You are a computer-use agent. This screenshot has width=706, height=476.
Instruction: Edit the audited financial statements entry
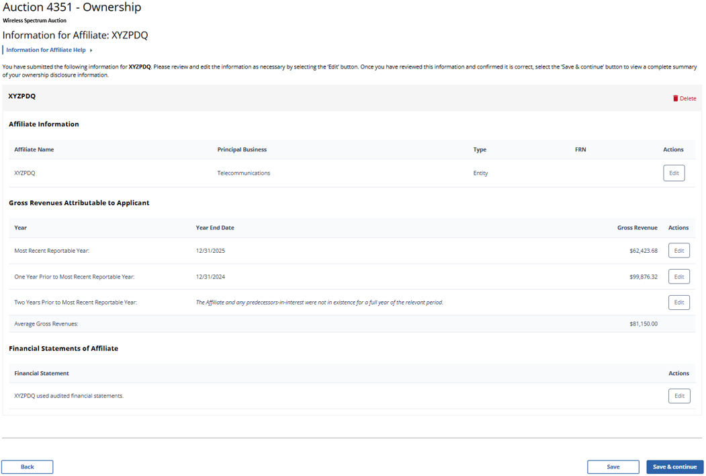pyautogui.click(x=679, y=396)
